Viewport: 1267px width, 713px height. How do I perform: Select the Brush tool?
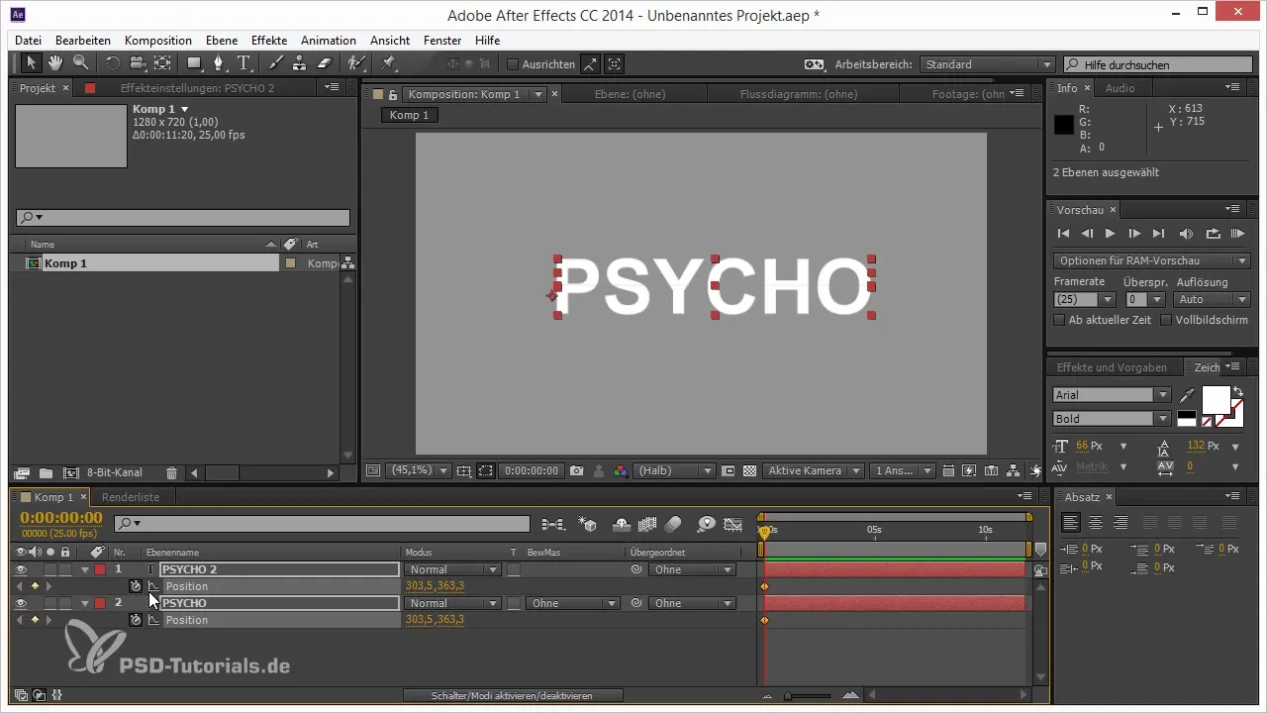click(x=276, y=63)
